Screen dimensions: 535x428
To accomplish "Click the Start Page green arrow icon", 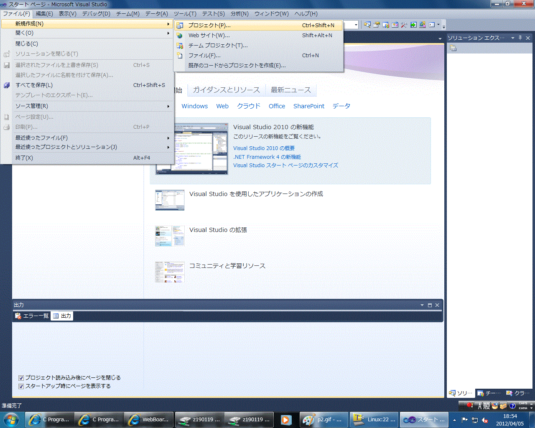I will click(413, 25).
